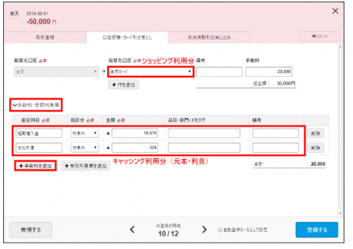Click the 2018-09-01 date text
353x249 pixels.
click(37, 13)
